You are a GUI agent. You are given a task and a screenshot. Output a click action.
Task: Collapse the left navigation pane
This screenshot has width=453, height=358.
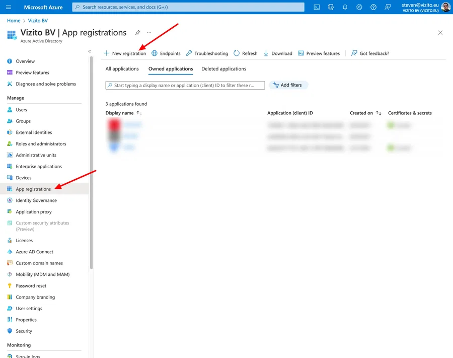pyautogui.click(x=90, y=51)
